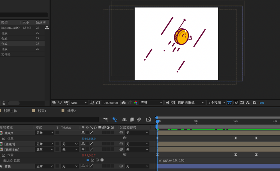Toggle the draft 3D icon in timeline
The image size is (280, 171).
(x=115, y=119)
